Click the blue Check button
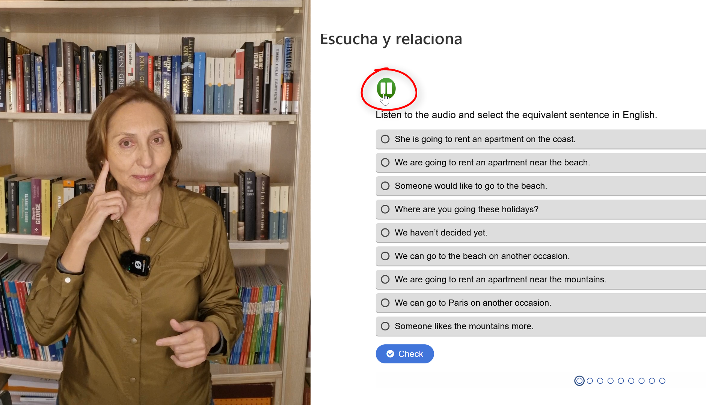Screen dimensions: 721x405 click(405, 354)
